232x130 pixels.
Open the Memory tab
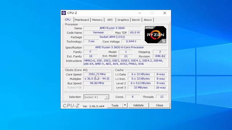97,20
